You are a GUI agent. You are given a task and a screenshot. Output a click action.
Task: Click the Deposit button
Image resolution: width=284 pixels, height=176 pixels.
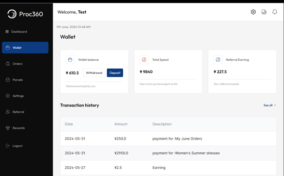click(x=115, y=72)
